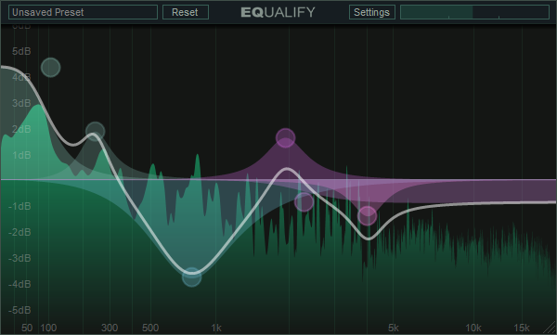Open the Unsaved Preset selector field
557x335 pixels.
coord(83,12)
